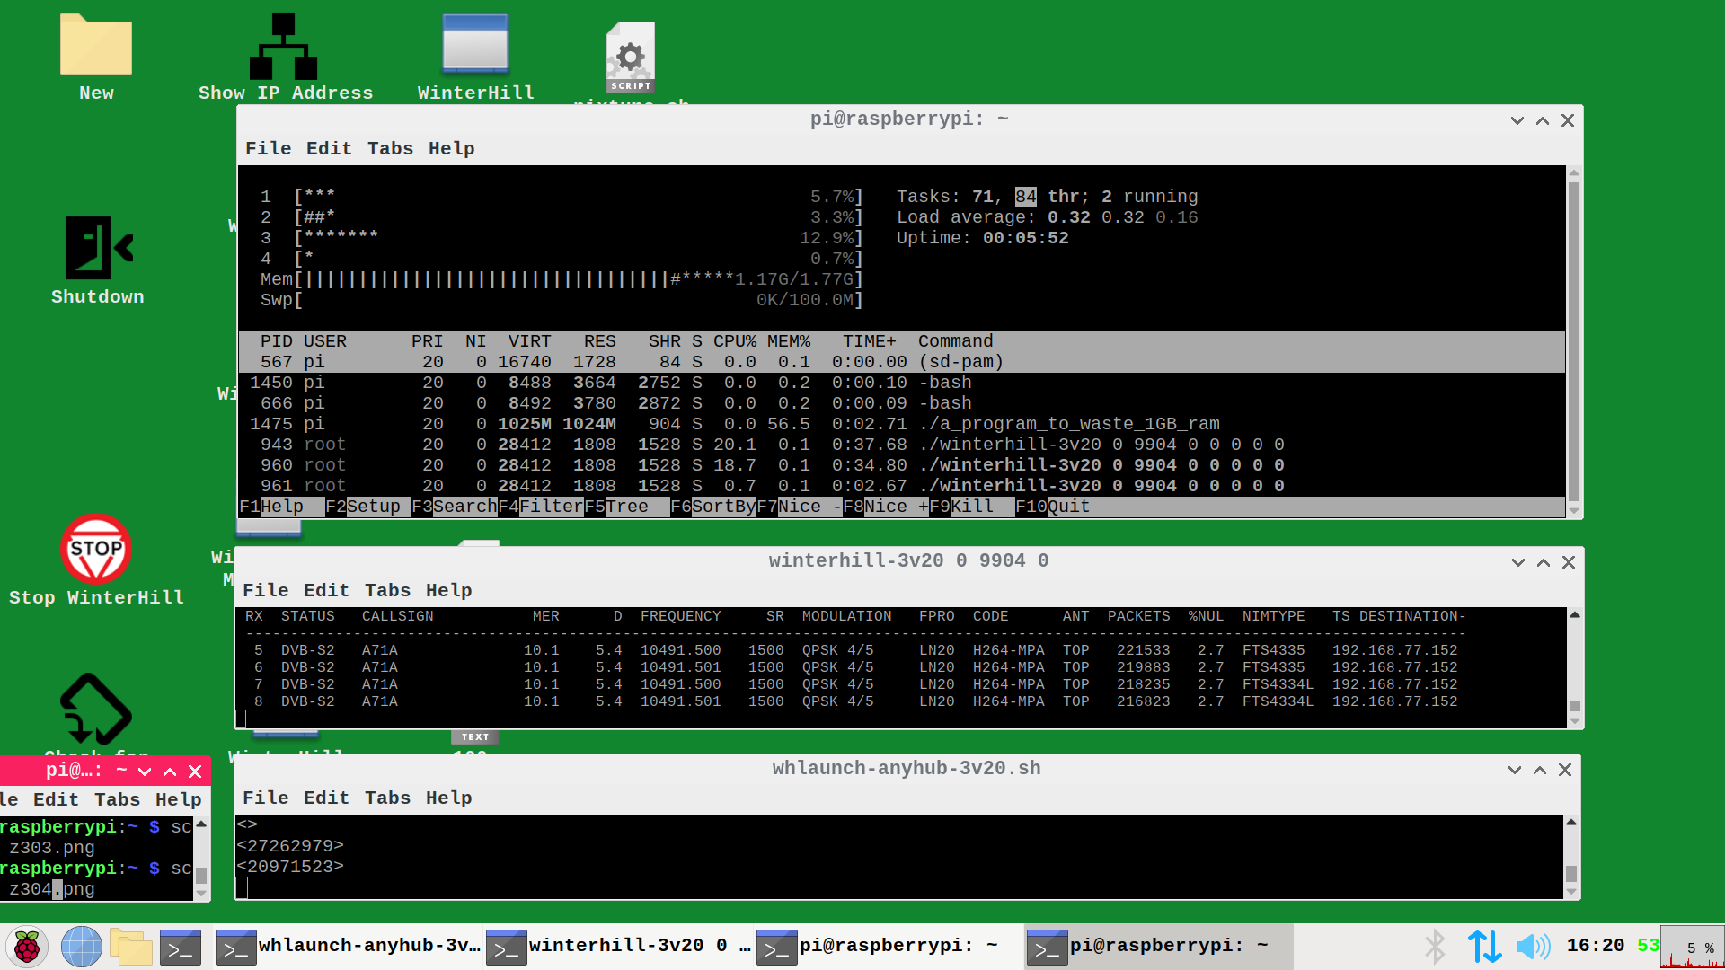Open File menu in htop terminal

click(268, 149)
